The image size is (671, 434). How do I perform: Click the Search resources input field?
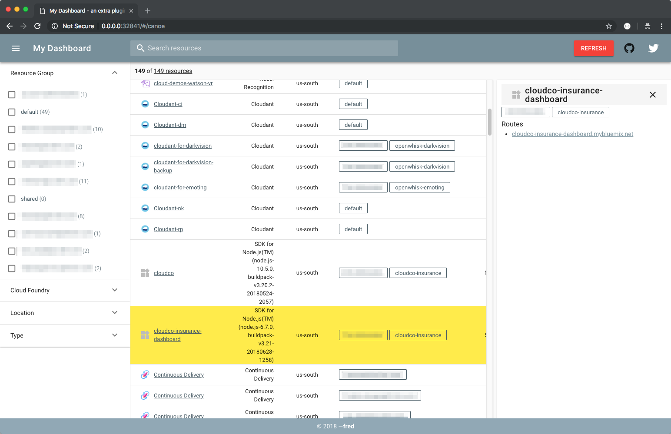tap(264, 48)
